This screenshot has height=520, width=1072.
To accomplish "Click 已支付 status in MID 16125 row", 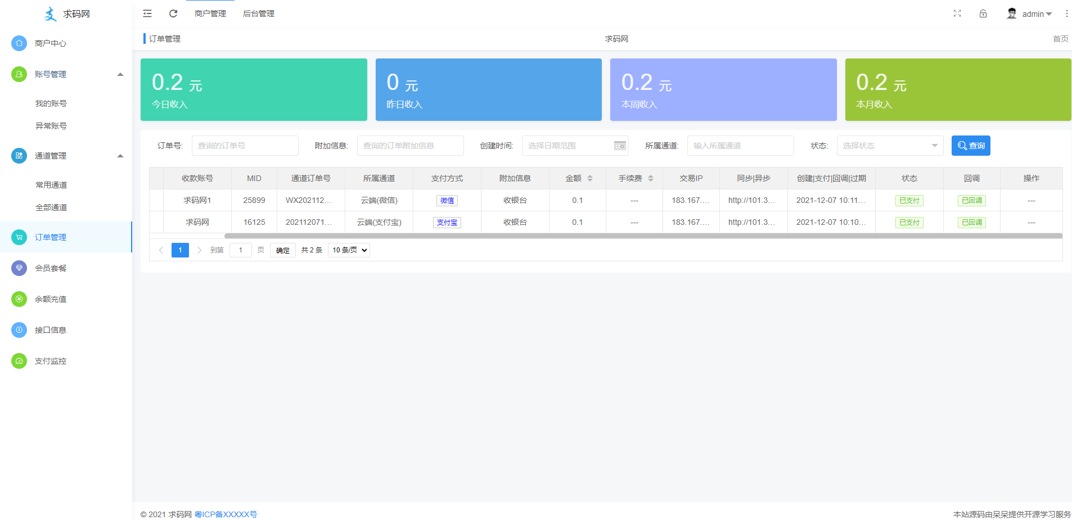I will pos(909,223).
